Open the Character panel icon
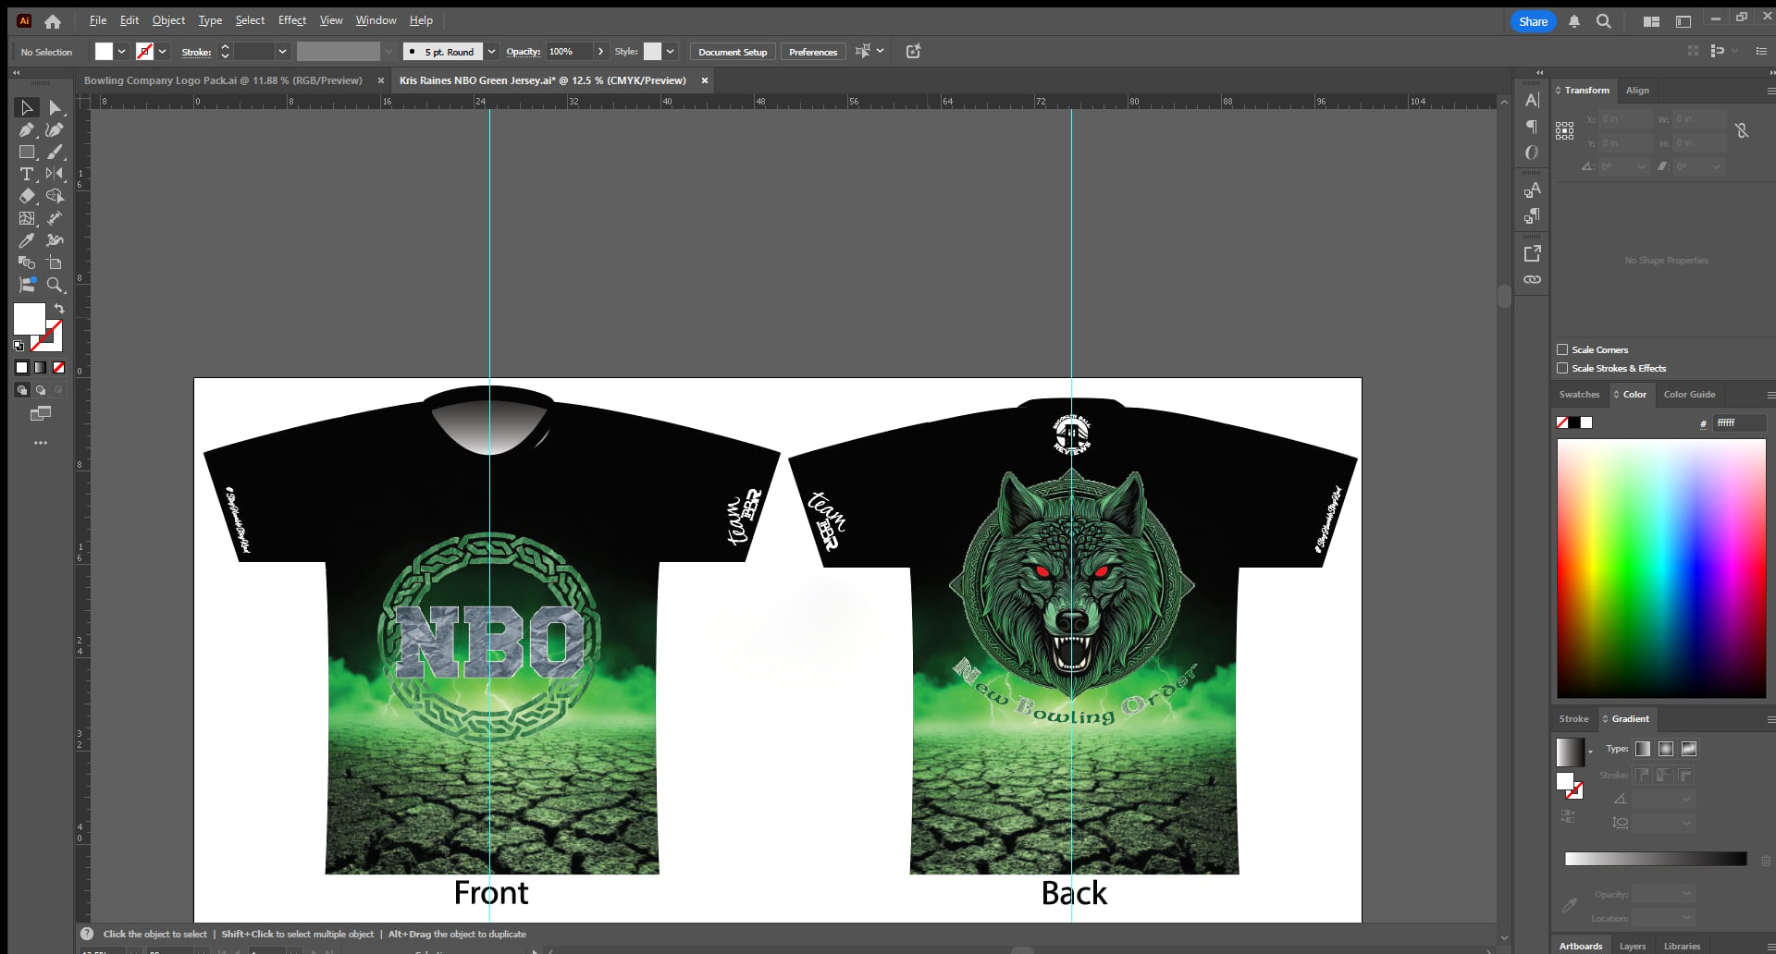Screen dimensions: 1776x954 [1532, 100]
